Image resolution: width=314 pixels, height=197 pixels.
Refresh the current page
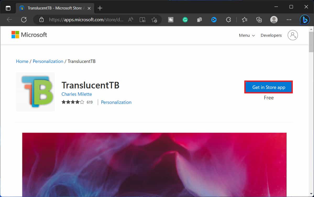[24, 20]
